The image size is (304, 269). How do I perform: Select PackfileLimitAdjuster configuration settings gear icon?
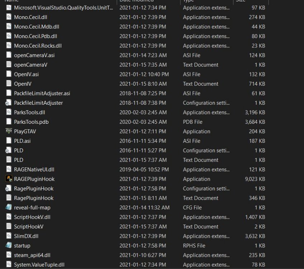coord(8,103)
